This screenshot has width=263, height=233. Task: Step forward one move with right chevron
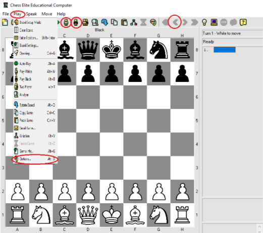(x=185, y=22)
